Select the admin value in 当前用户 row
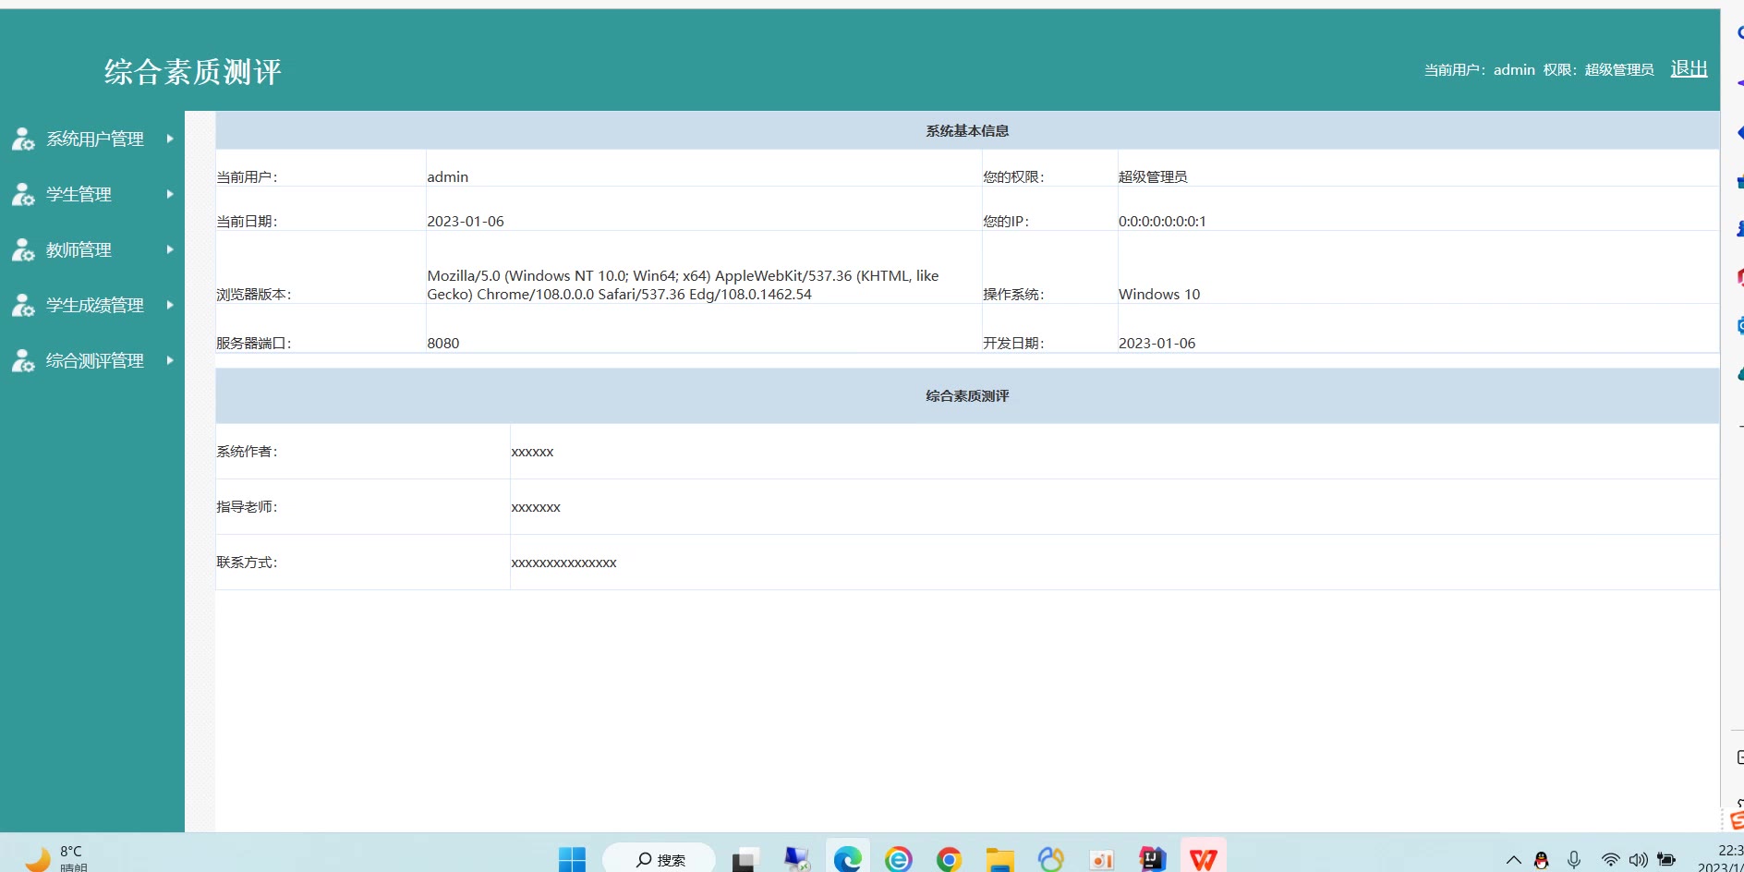This screenshot has height=872, width=1744. 447,176
